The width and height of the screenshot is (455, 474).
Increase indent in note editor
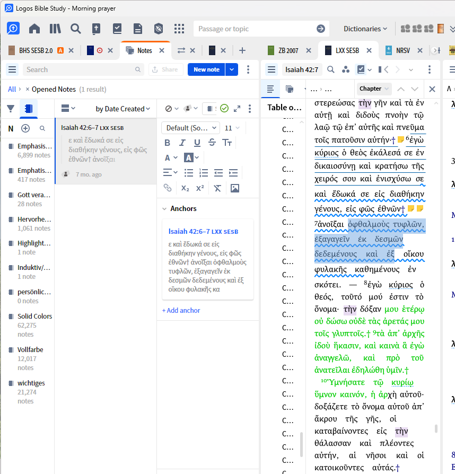[233, 173]
